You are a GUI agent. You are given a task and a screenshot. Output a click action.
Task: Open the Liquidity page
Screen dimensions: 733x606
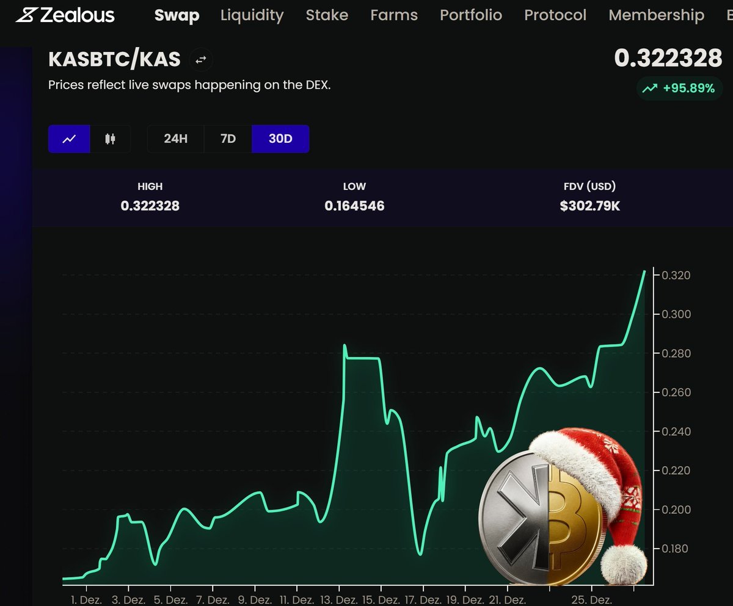pyautogui.click(x=252, y=15)
